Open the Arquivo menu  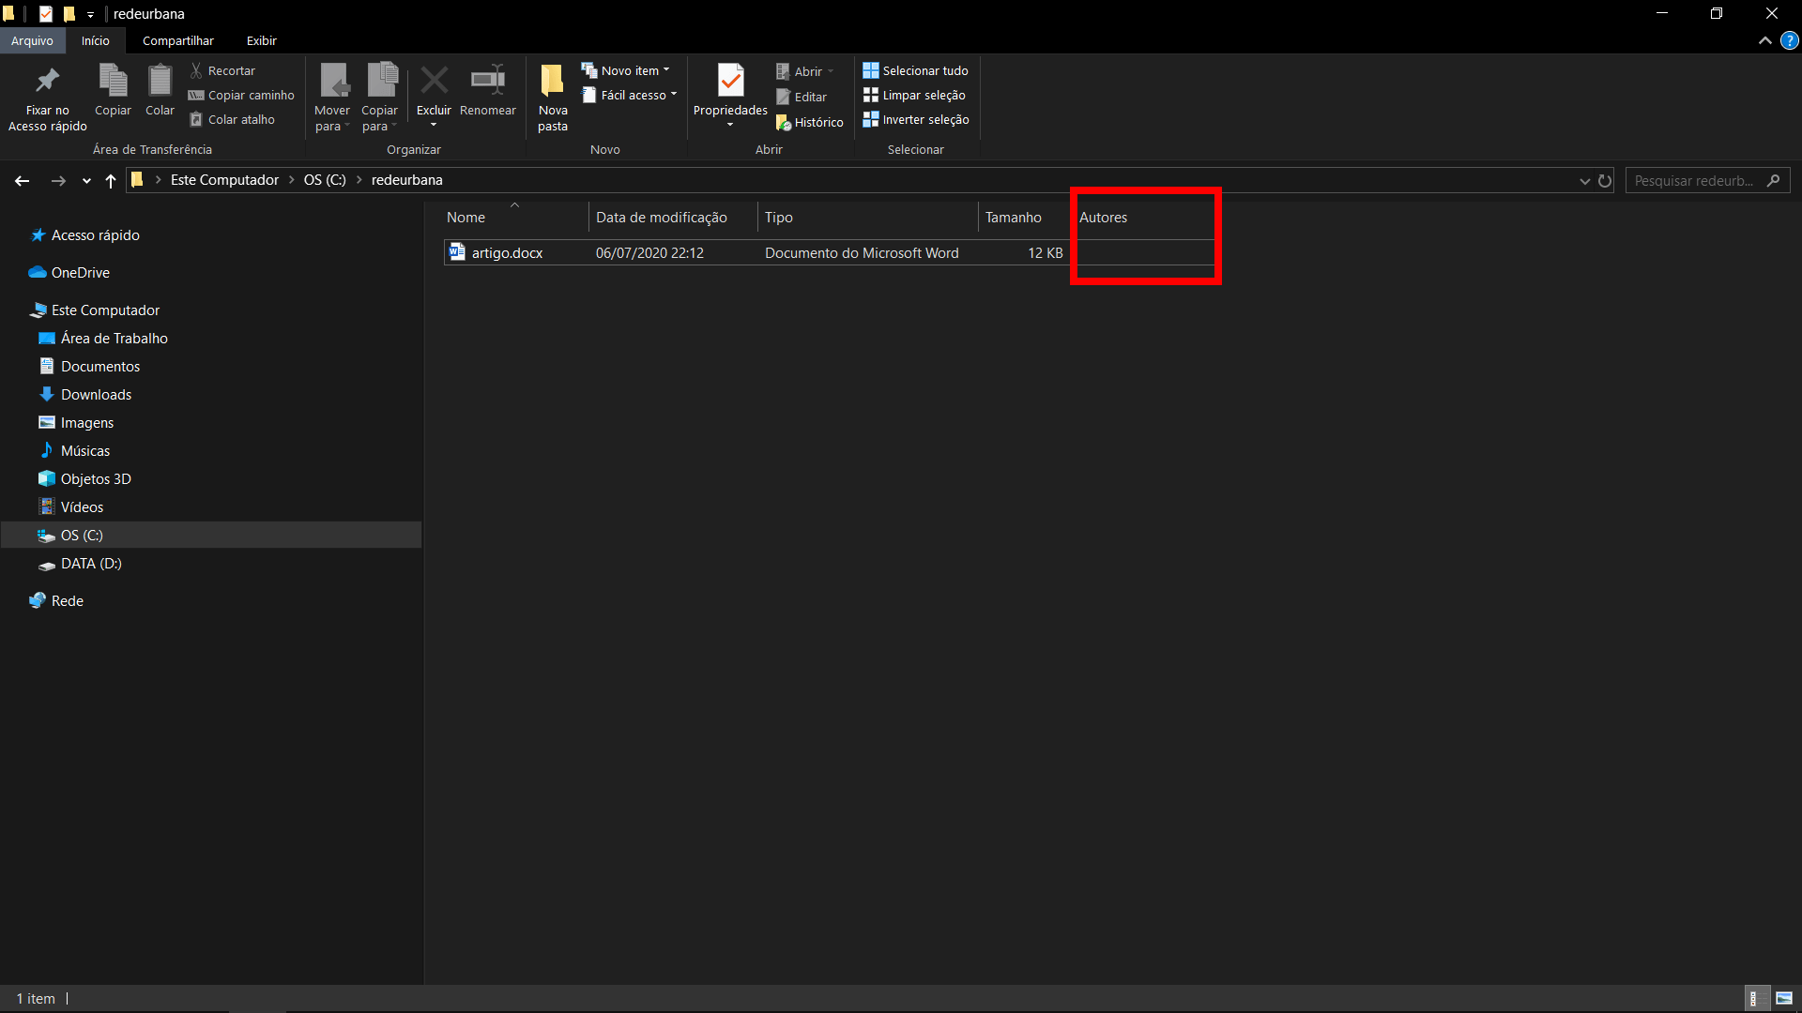33,40
